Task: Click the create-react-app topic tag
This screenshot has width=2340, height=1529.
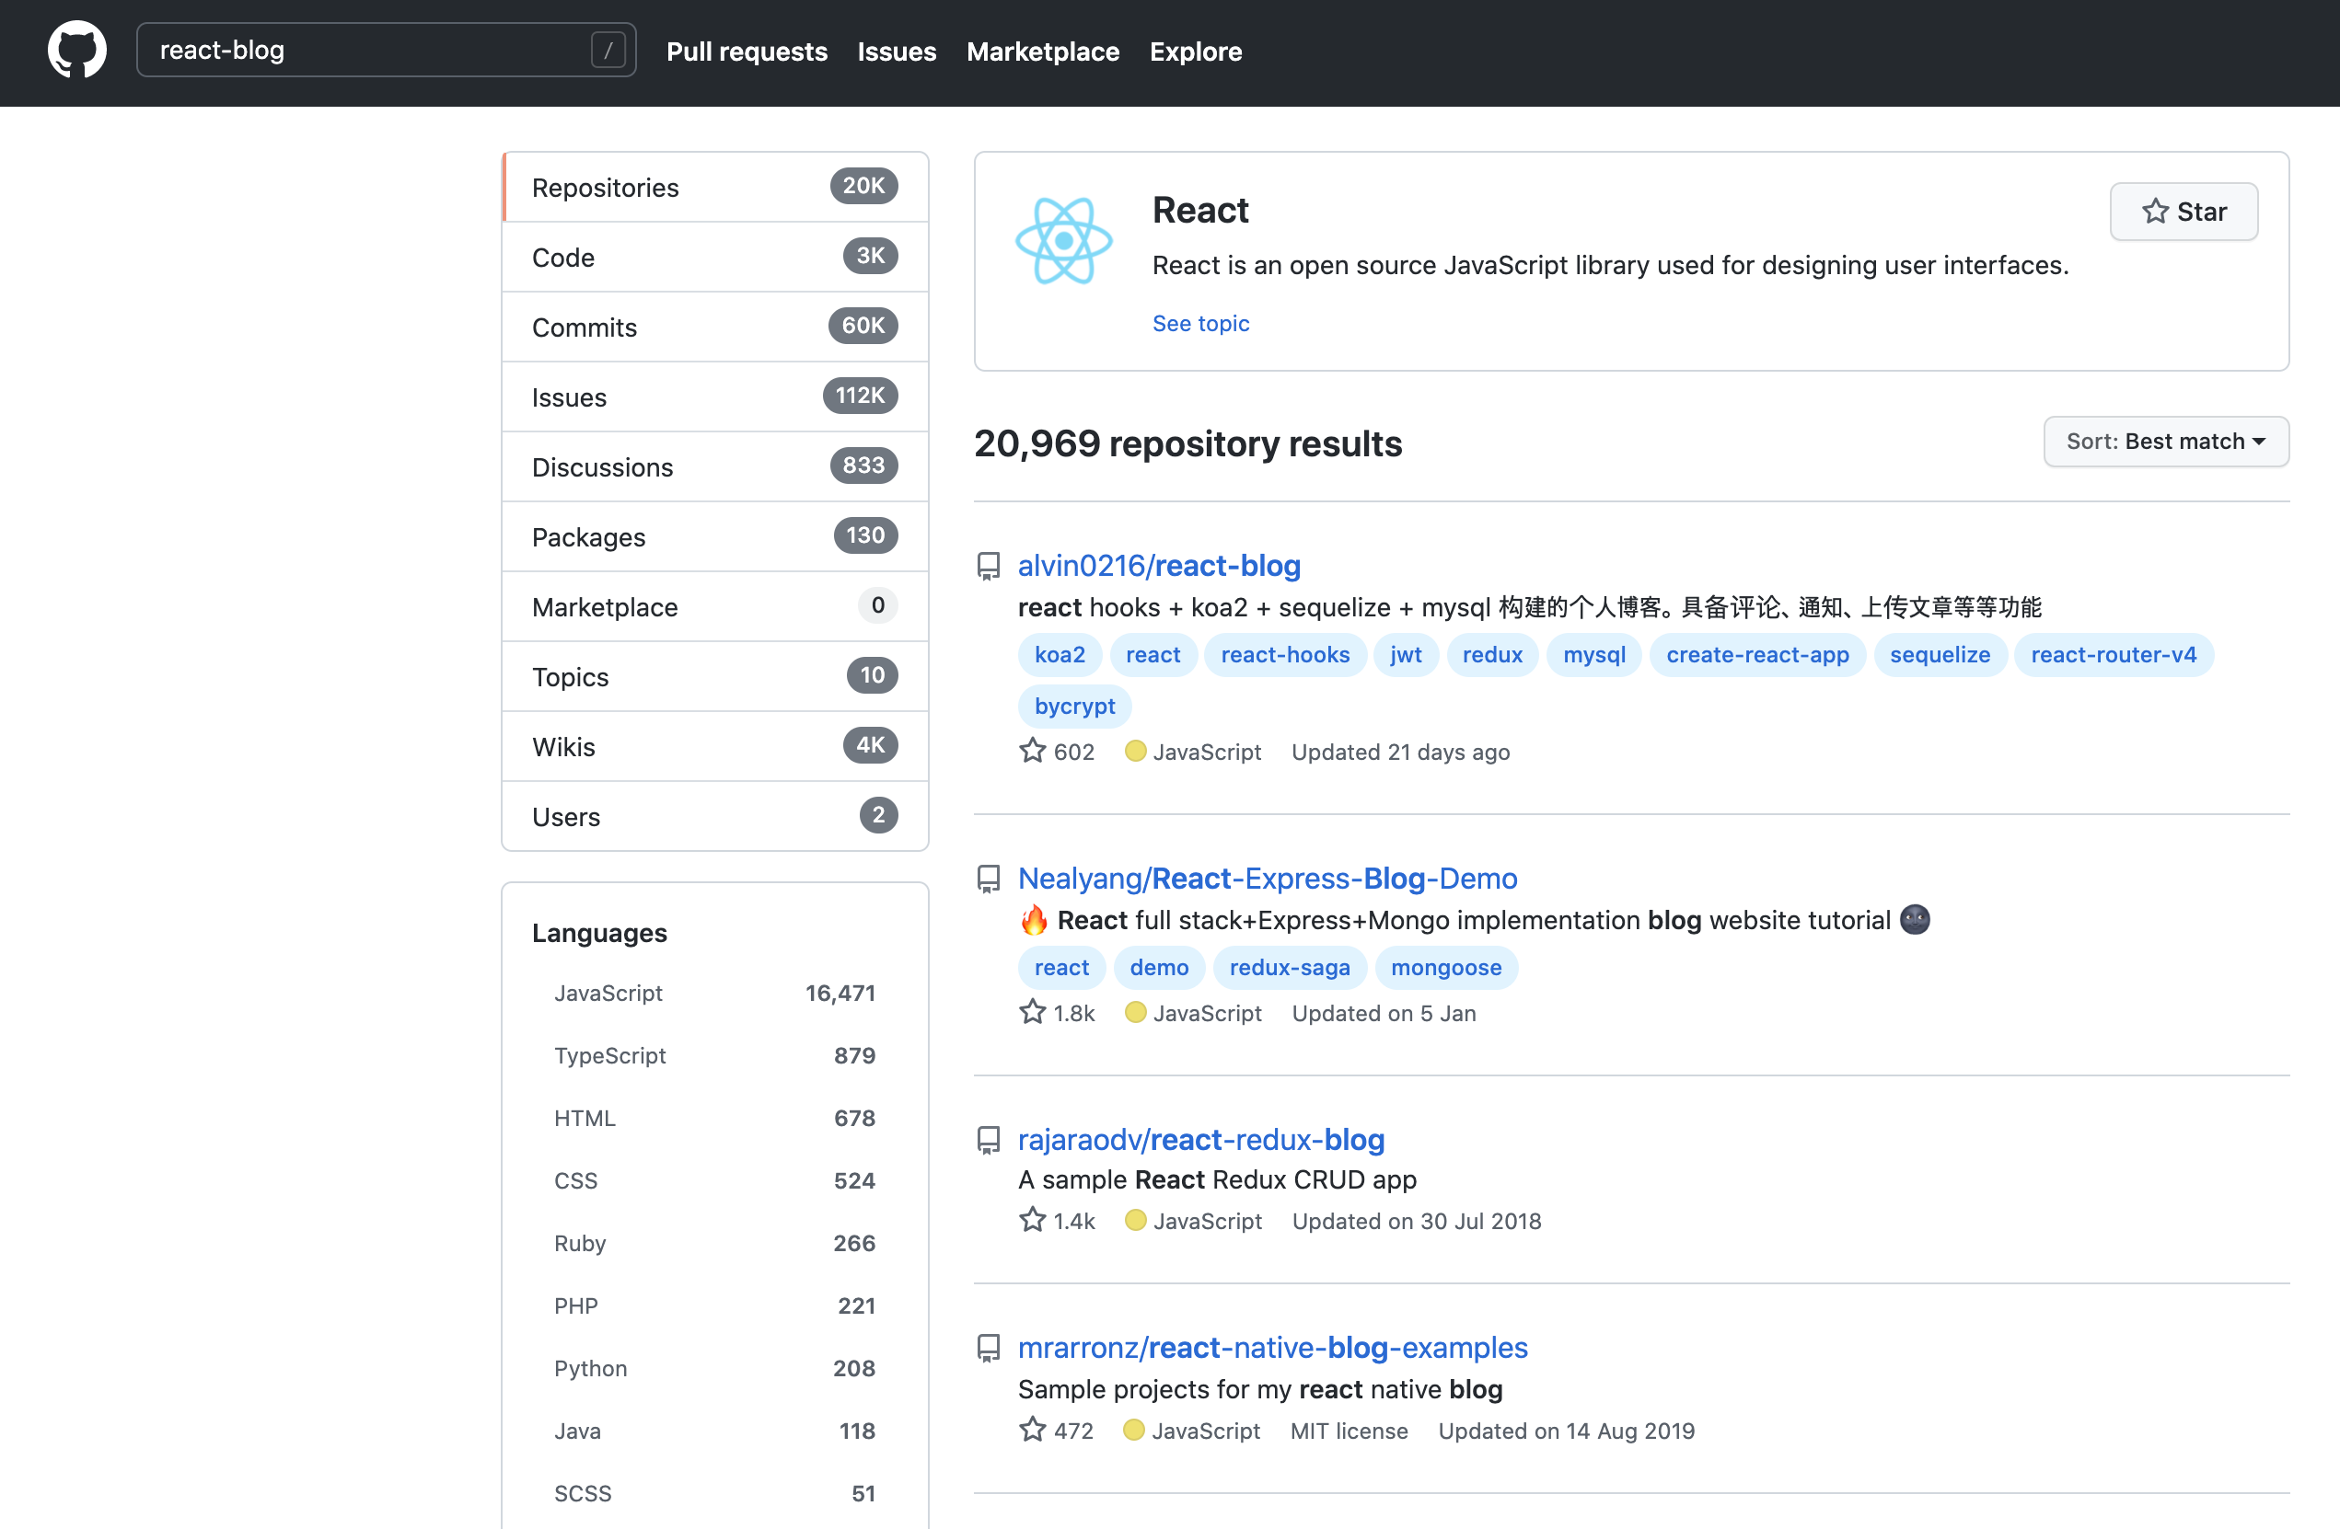Action: 1757,654
